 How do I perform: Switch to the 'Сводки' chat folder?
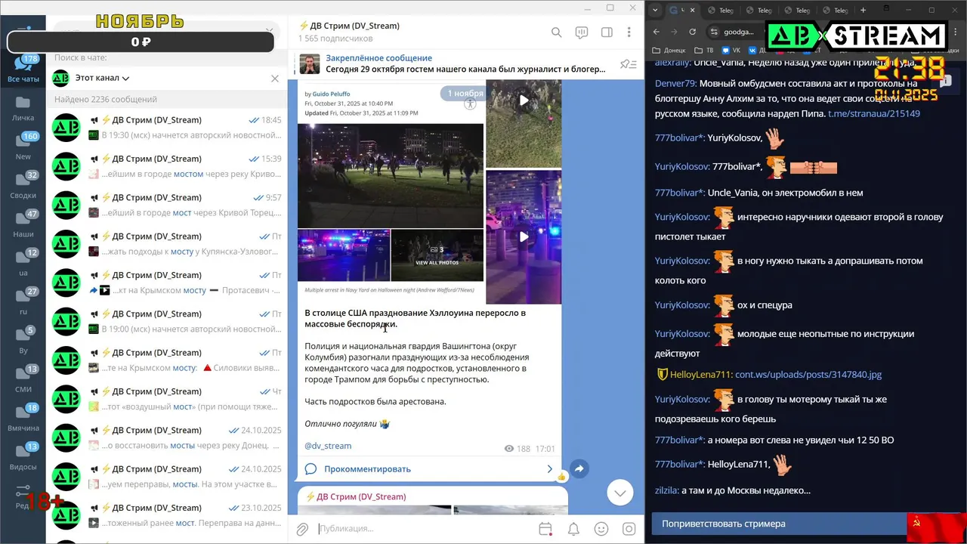click(x=23, y=186)
